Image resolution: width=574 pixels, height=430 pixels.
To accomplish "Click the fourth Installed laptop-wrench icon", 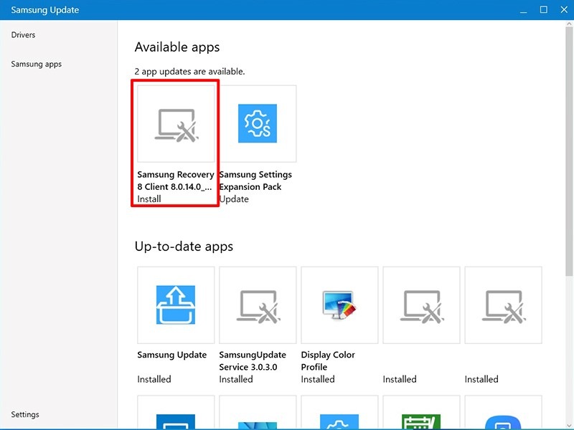I will [x=421, y=305].
